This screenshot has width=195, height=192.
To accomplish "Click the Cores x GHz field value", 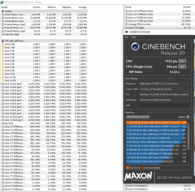I will click(x=164, y=89).
